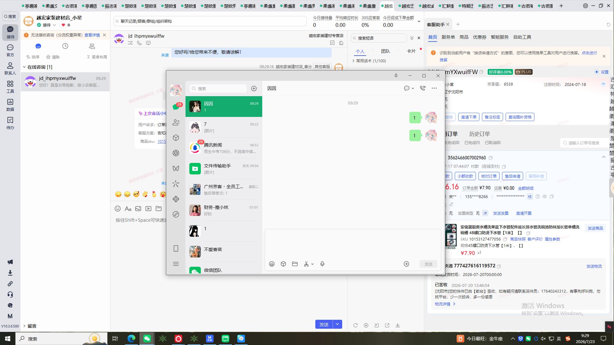Collapse quick phrases double-chevron
The height and width of the screenshot is (345, 614).
412,38
